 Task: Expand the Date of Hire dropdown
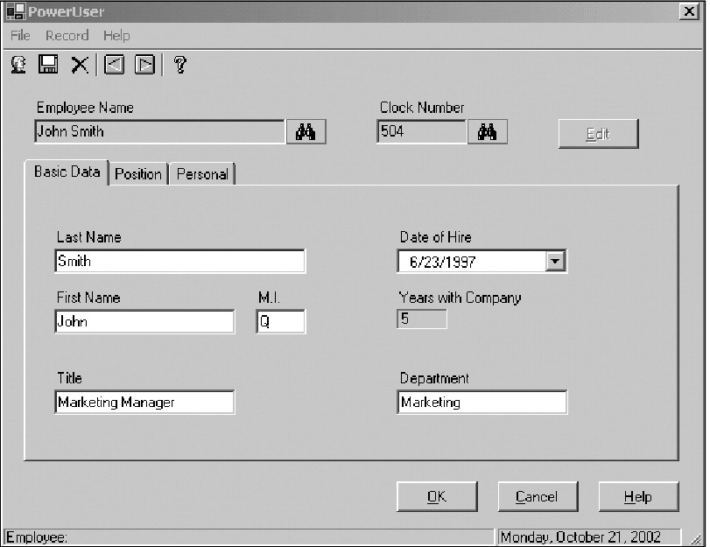(x=554, y=261)
